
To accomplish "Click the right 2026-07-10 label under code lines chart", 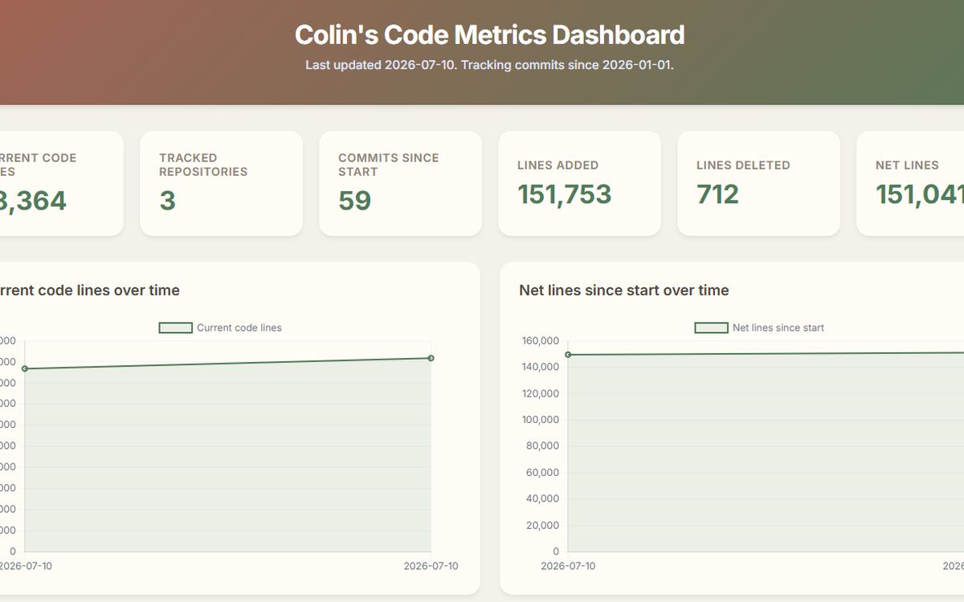I will point(431,566).
